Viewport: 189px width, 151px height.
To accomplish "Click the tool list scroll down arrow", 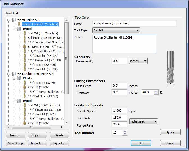I will (67, 123).
